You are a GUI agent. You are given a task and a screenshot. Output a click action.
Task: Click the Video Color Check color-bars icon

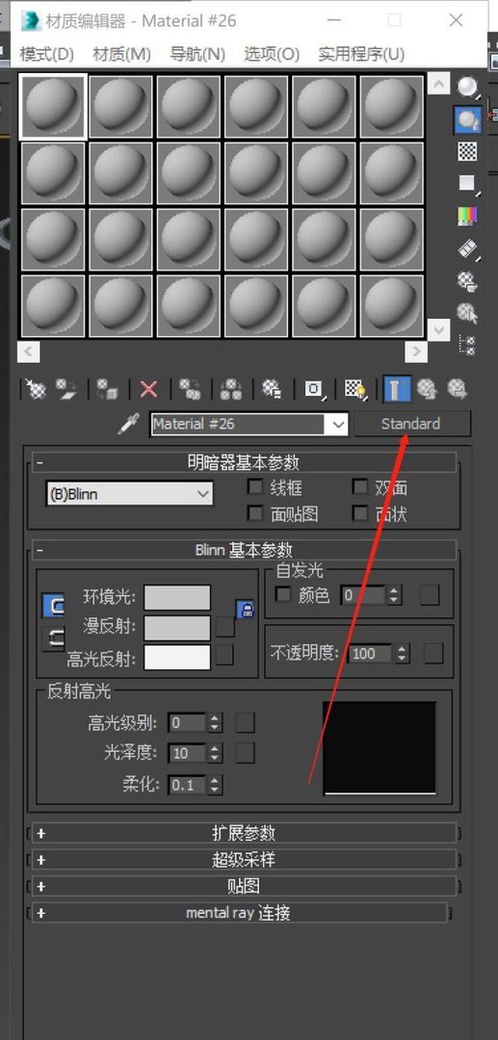467,216
